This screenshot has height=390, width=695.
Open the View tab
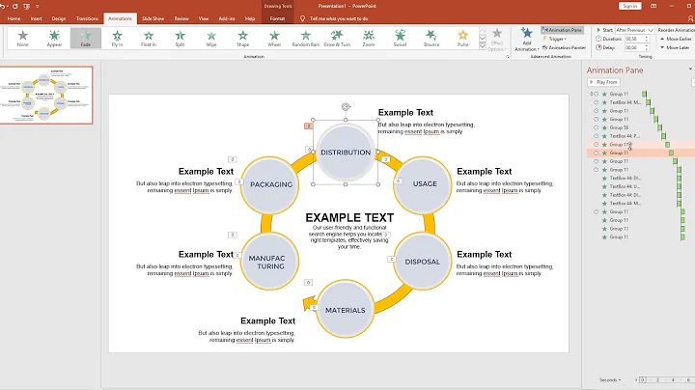204,18
